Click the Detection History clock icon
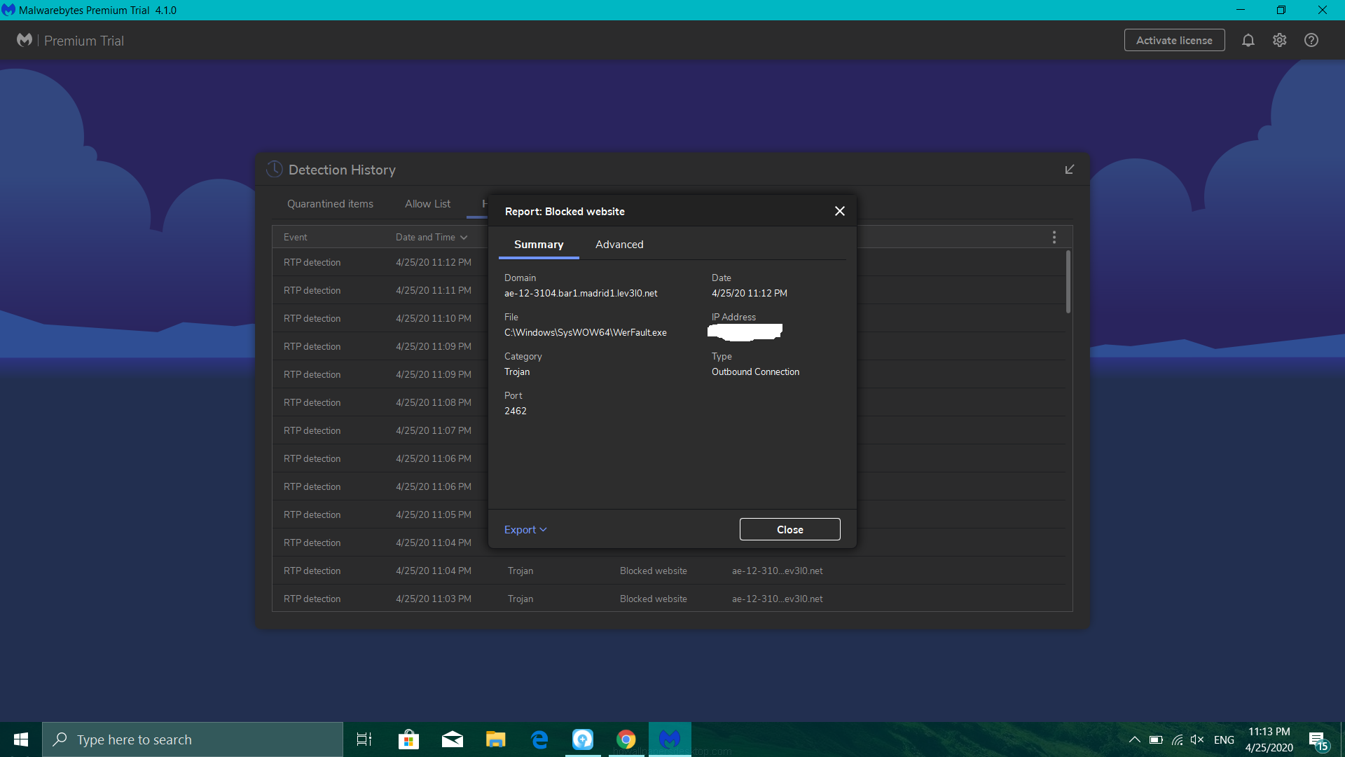This screenshot has width=1345, height=757. coord(275,170)
